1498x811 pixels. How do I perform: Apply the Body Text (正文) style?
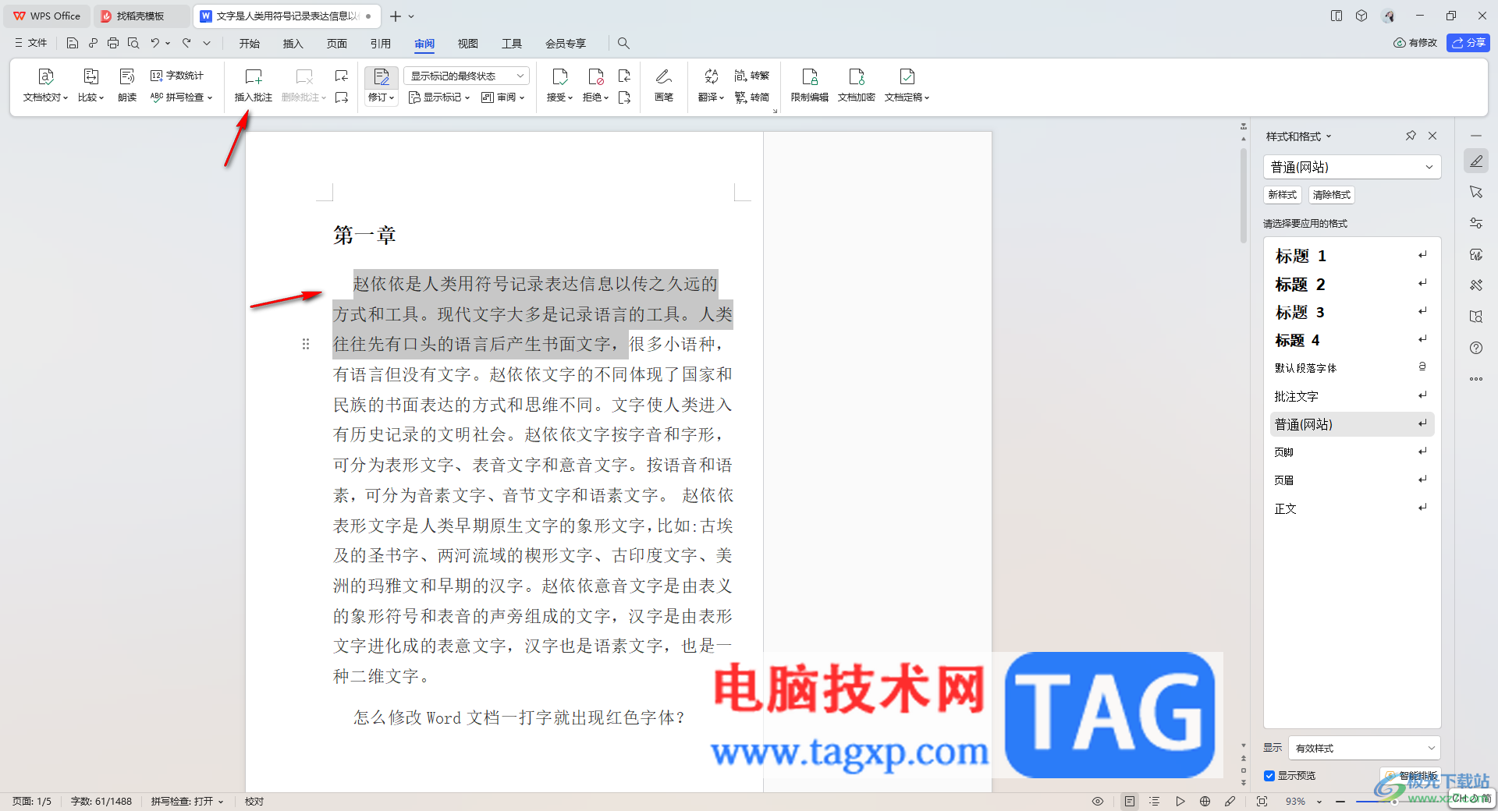1351,508
